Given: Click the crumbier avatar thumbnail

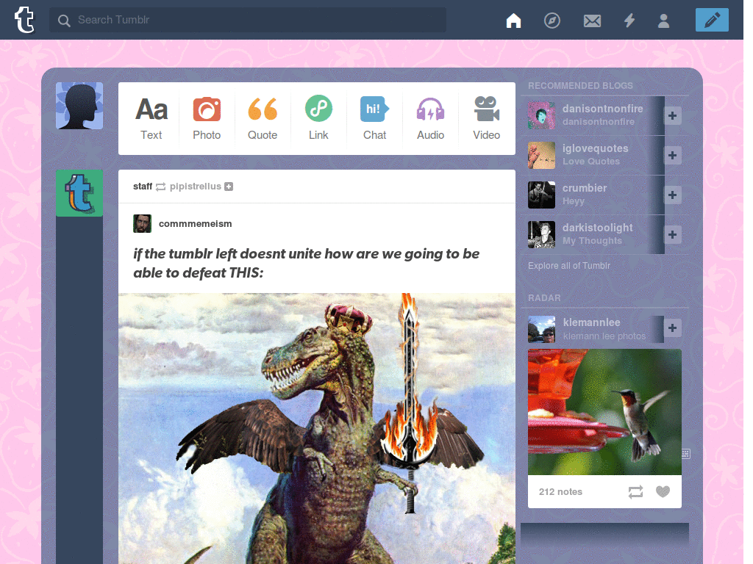Looking at the screenshot, I should tap(541, 195).
